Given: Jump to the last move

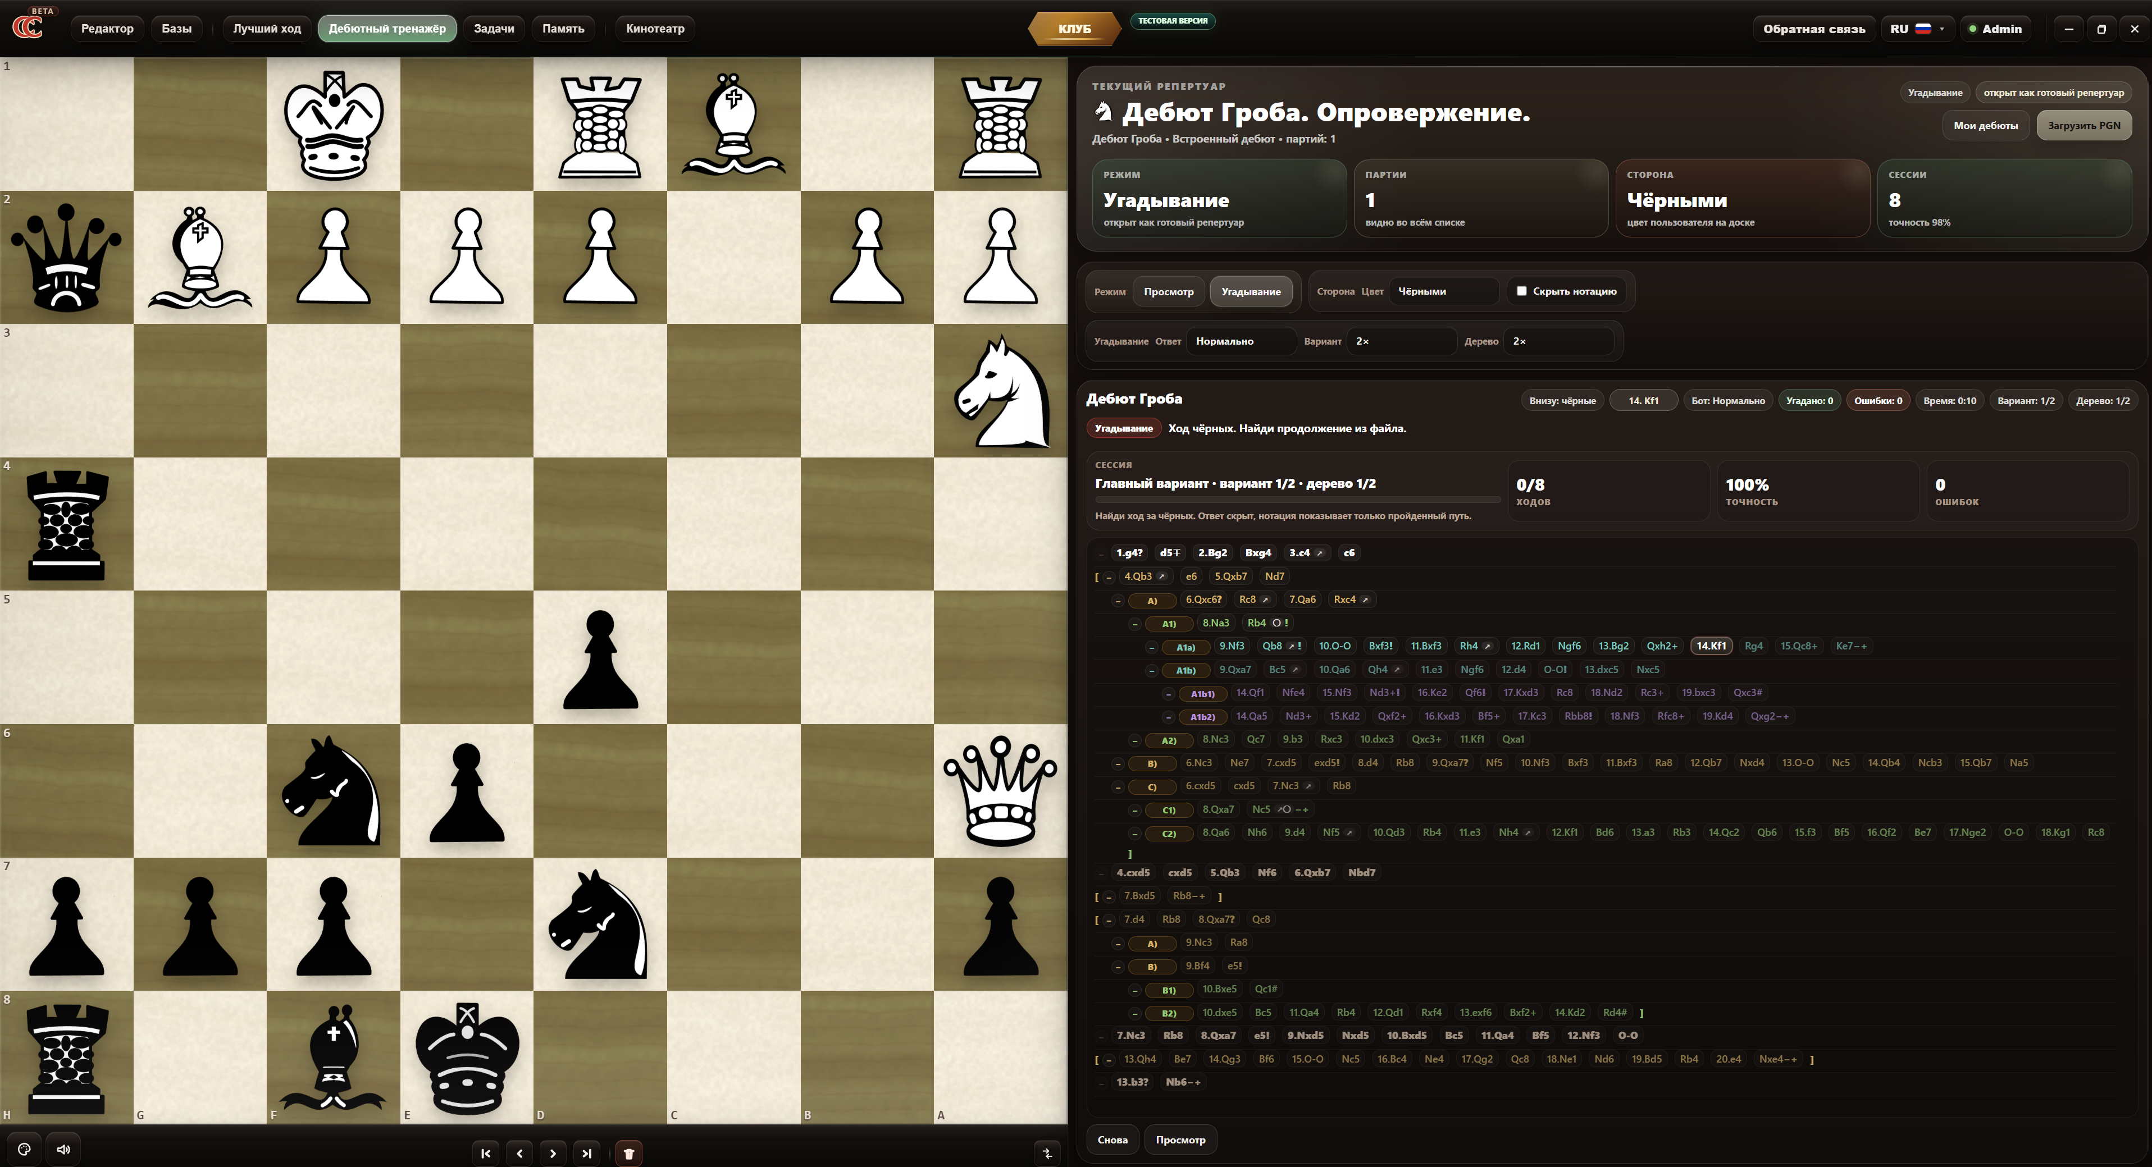Looking at the screenshot, I should [586, 1154].
